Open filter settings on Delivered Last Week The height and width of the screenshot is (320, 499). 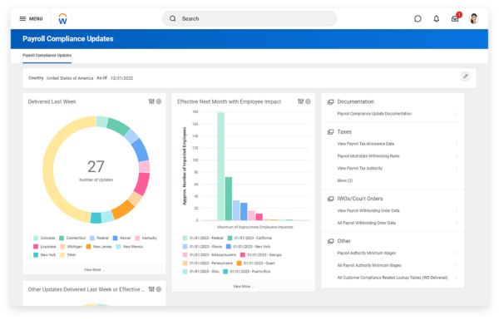click(x=151, y=101)
